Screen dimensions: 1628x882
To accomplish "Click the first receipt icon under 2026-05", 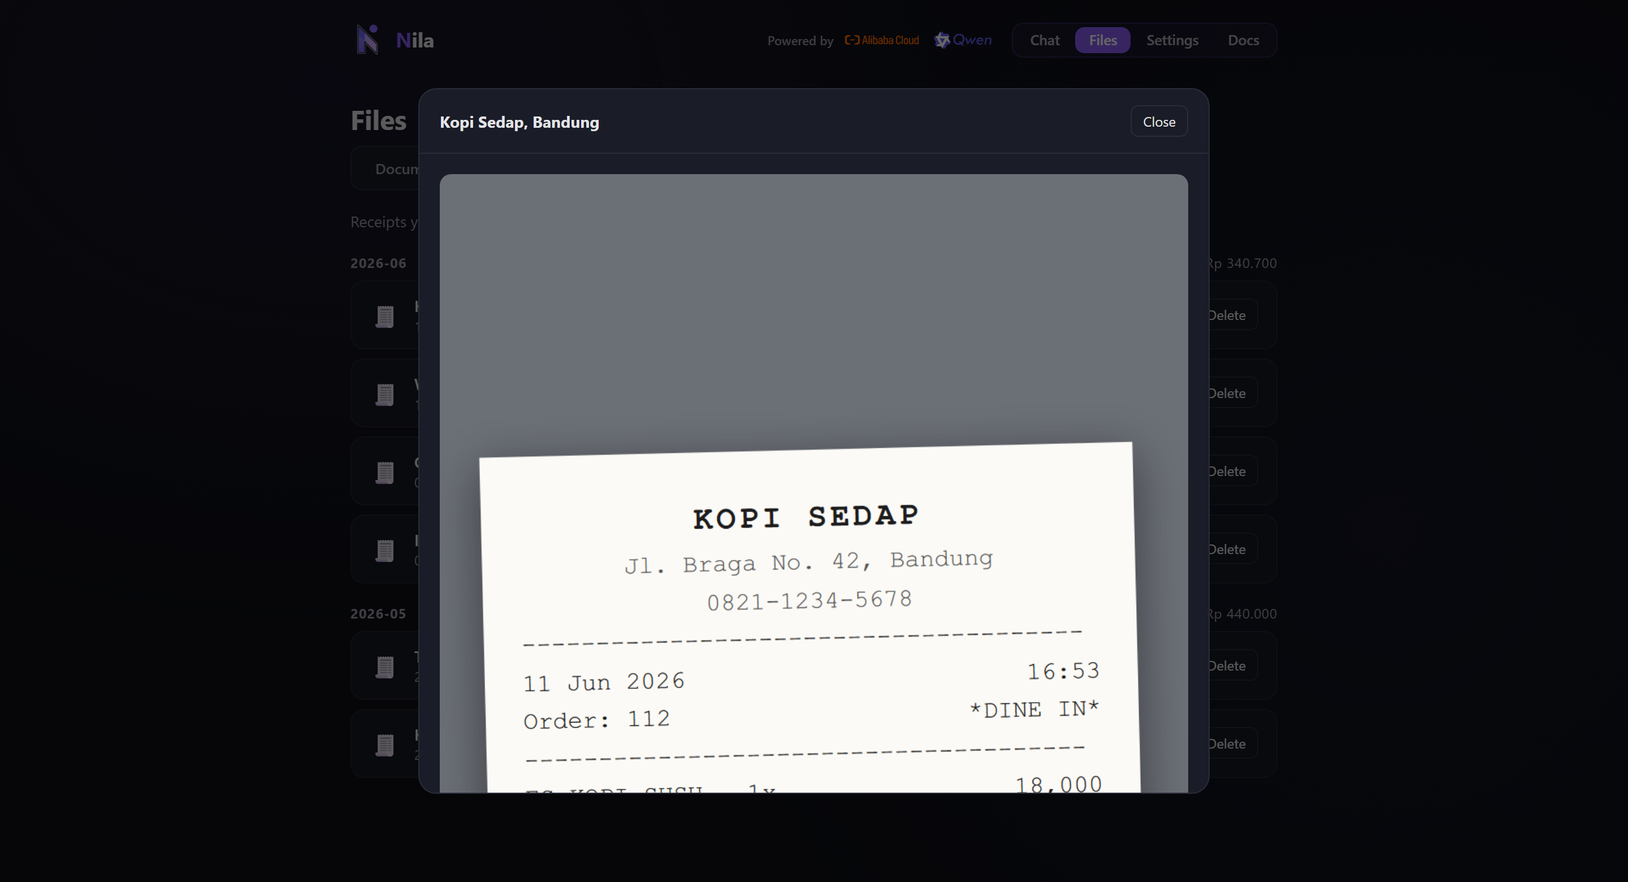I will (385, 667).
